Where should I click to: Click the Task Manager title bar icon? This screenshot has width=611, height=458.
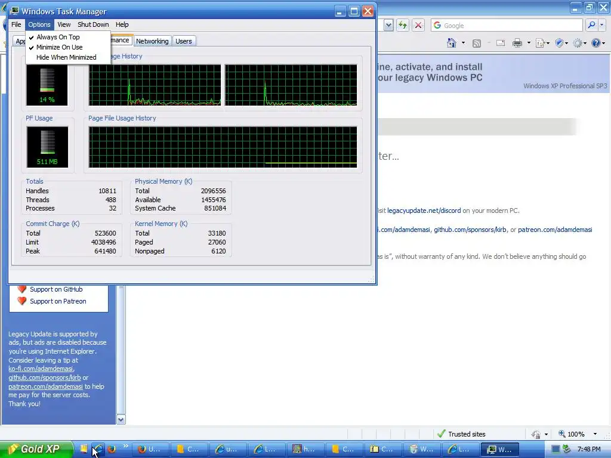15,11
